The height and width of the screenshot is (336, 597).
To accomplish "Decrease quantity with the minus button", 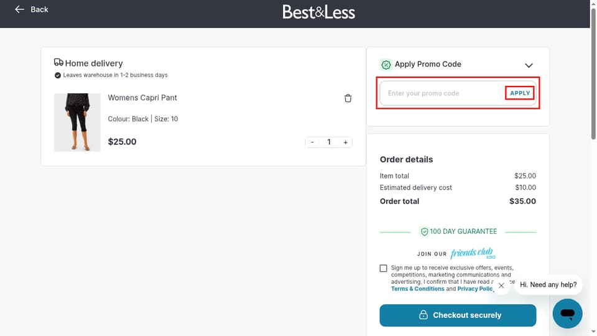I will coord(312,142).
